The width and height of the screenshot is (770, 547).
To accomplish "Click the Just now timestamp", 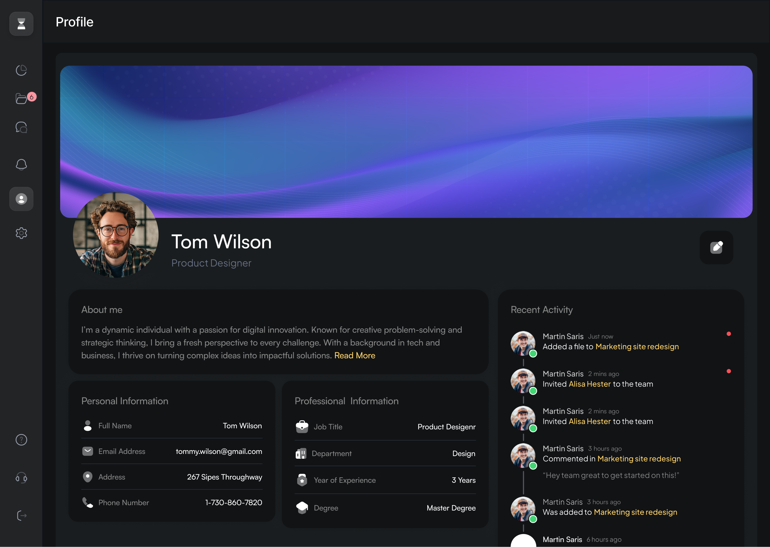I will coord(600,336).
